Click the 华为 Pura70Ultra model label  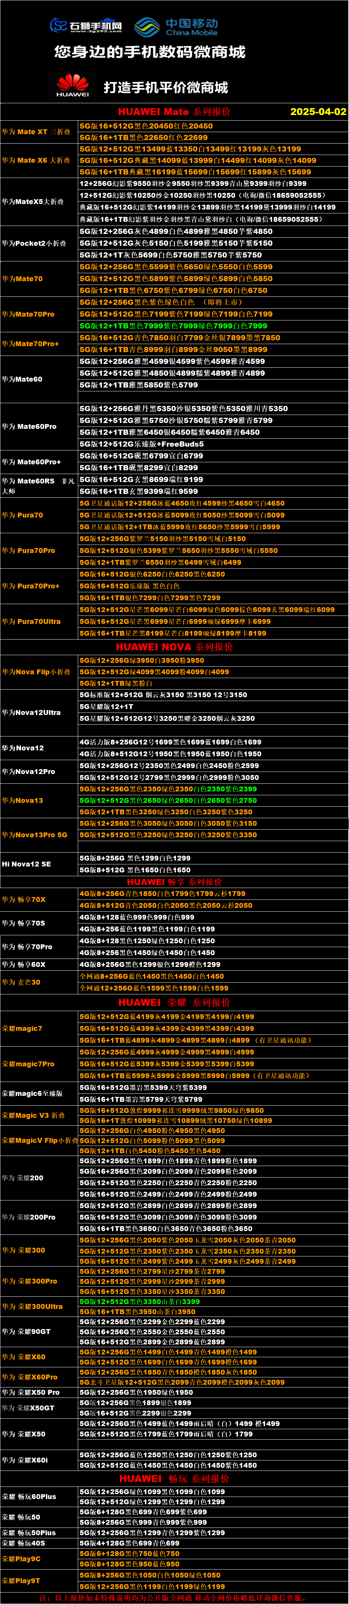coord(32,621)
